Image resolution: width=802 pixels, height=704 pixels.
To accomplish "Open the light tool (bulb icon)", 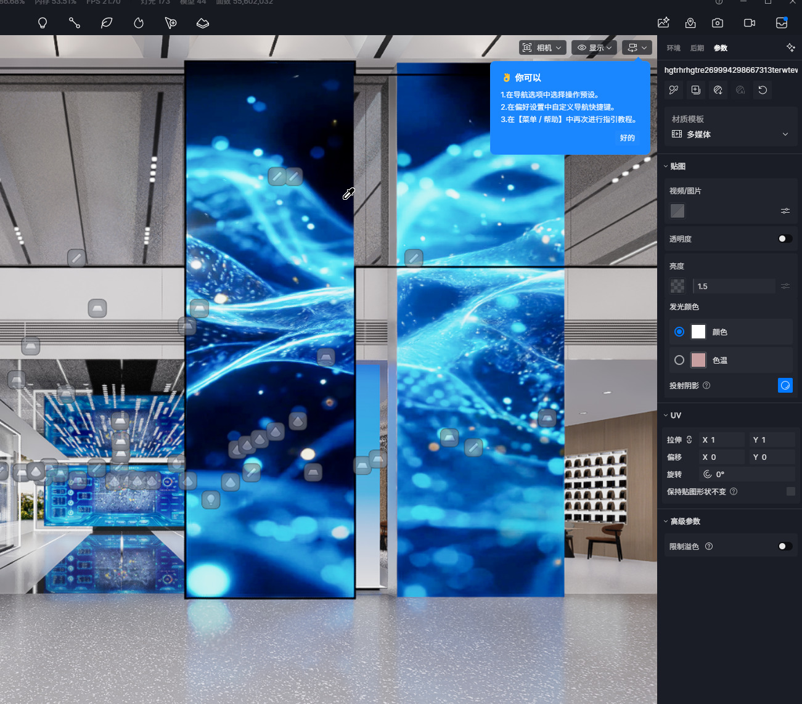I will 43,23.
